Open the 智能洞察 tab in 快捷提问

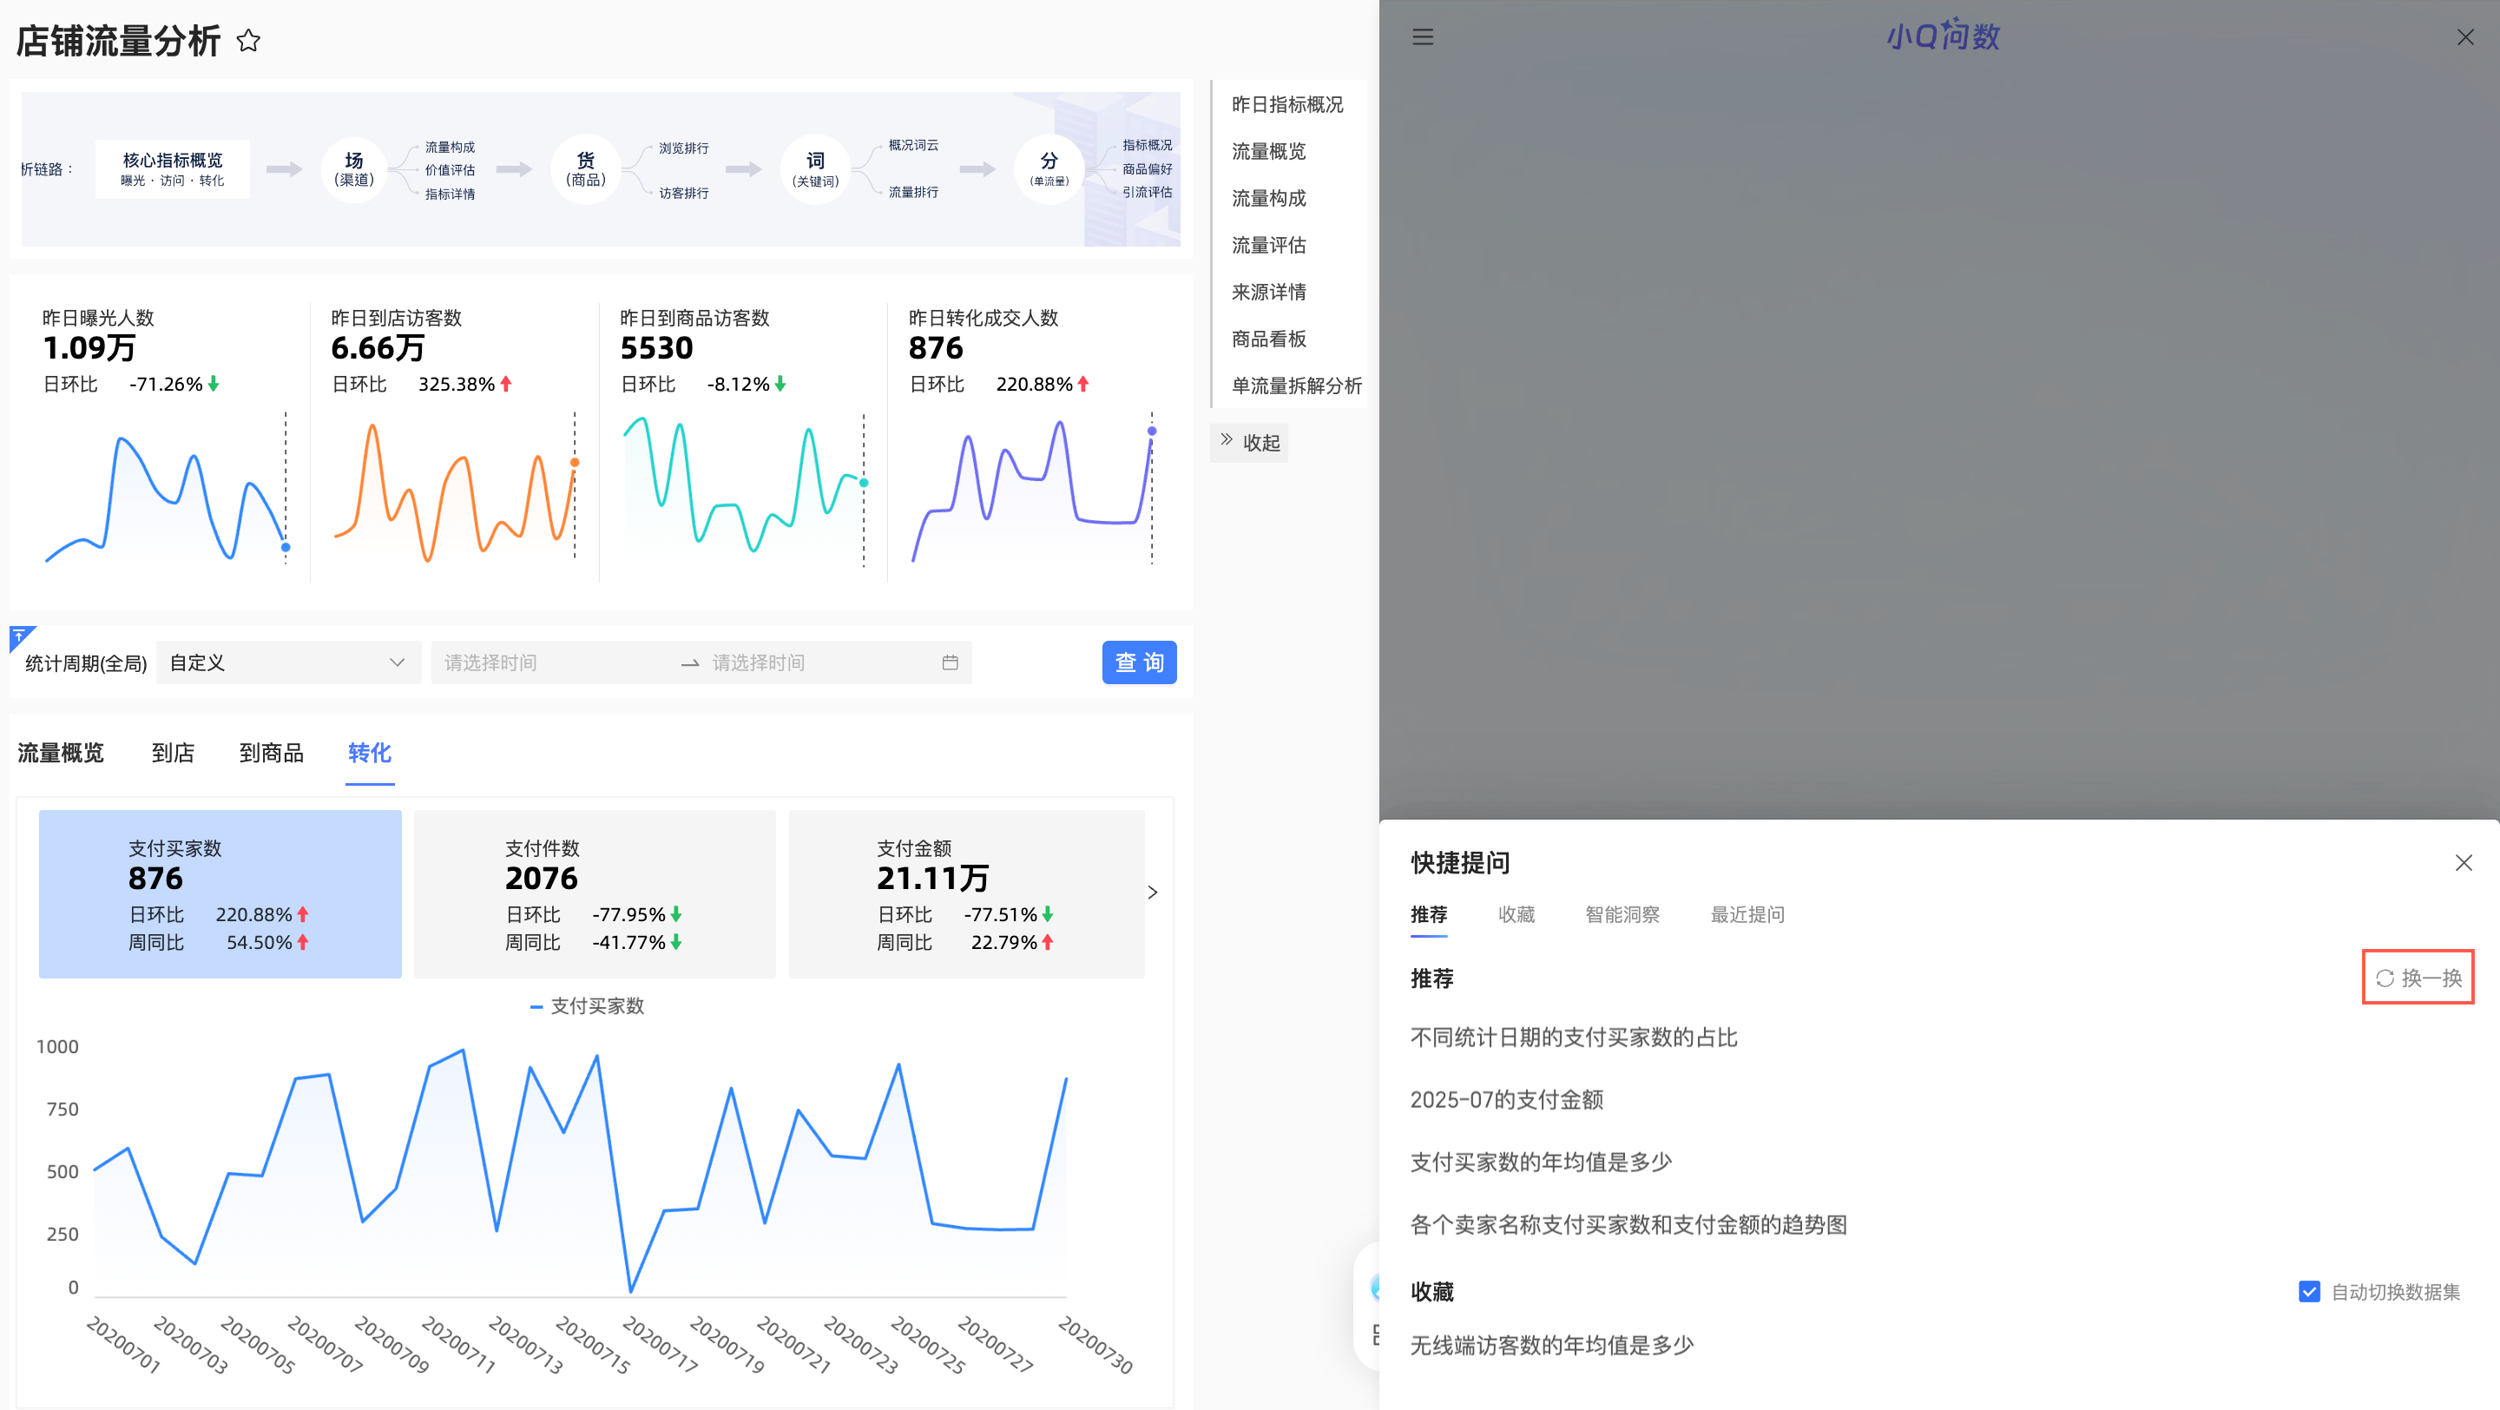1622,914
